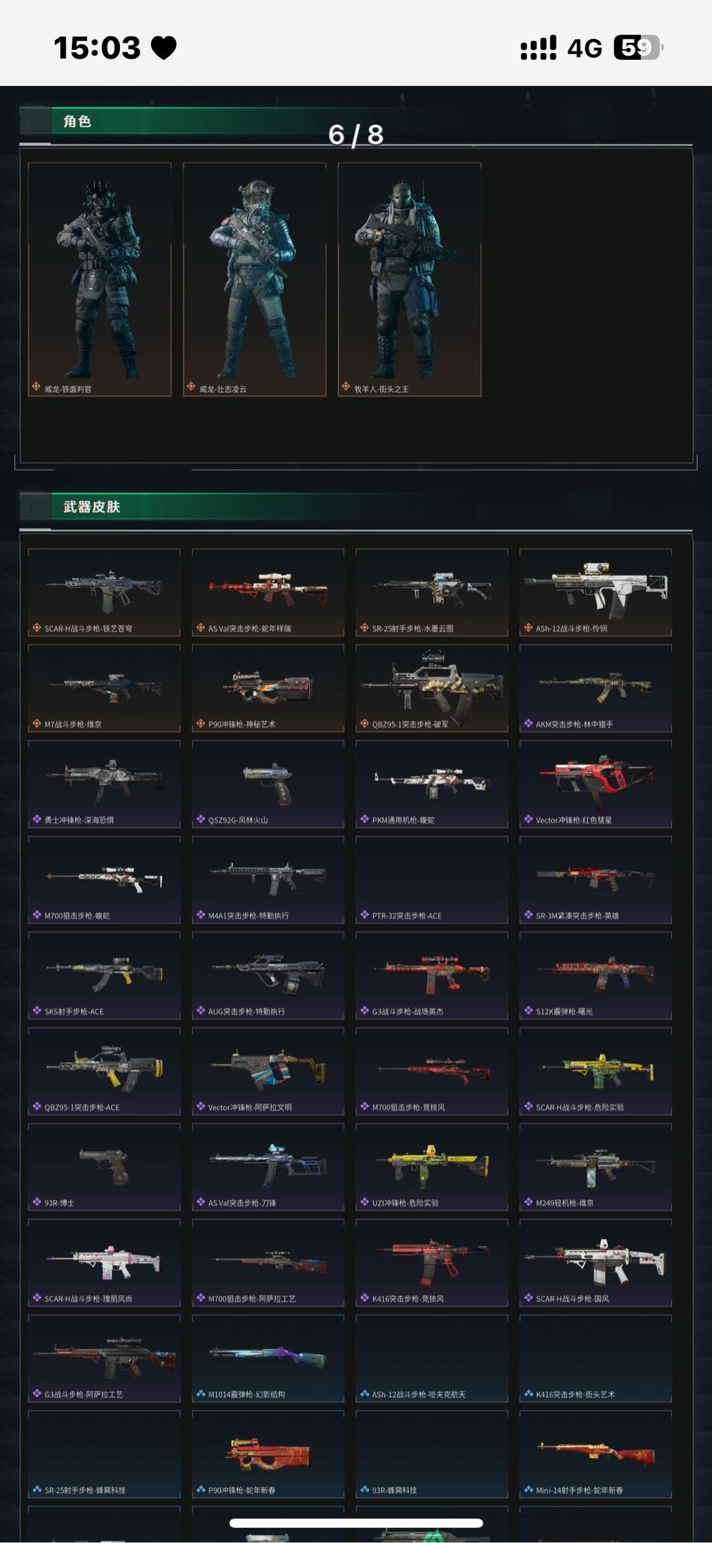
Task: Select the 威龙-壮志凌云 character skin
Action: click(254, 279)
